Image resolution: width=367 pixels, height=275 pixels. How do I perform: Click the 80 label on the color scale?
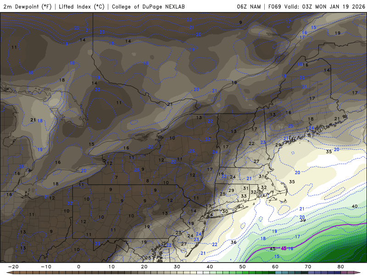click(341, 267)
